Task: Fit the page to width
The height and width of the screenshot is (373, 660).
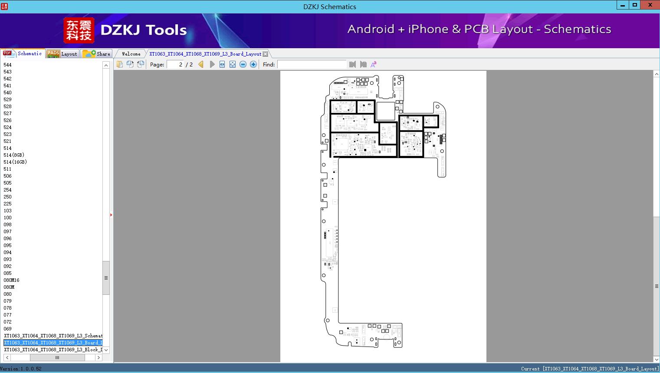Action: (222, 64)
